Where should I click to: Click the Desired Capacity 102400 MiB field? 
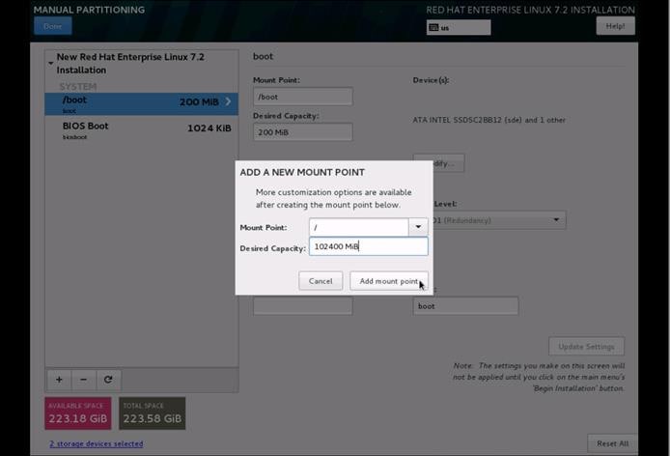(x=369, y=246)
